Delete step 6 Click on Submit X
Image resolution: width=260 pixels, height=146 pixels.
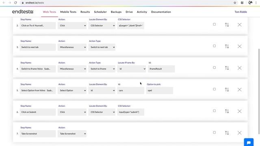[x=239, y=111]
